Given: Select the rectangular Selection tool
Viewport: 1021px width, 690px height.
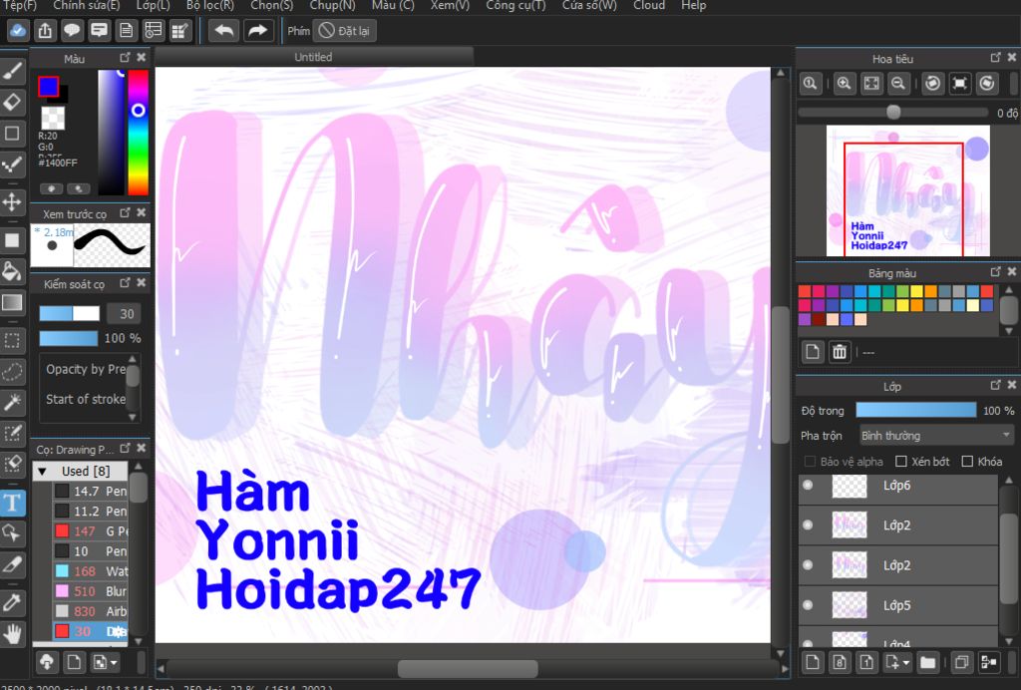Looking at the screenshot, I should point(12,340).
